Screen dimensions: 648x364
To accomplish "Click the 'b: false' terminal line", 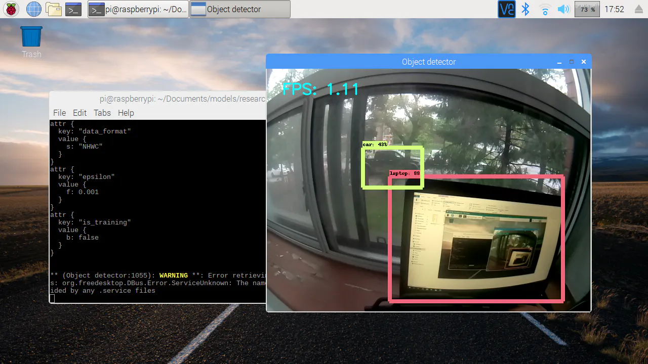I will coord(83,238).
